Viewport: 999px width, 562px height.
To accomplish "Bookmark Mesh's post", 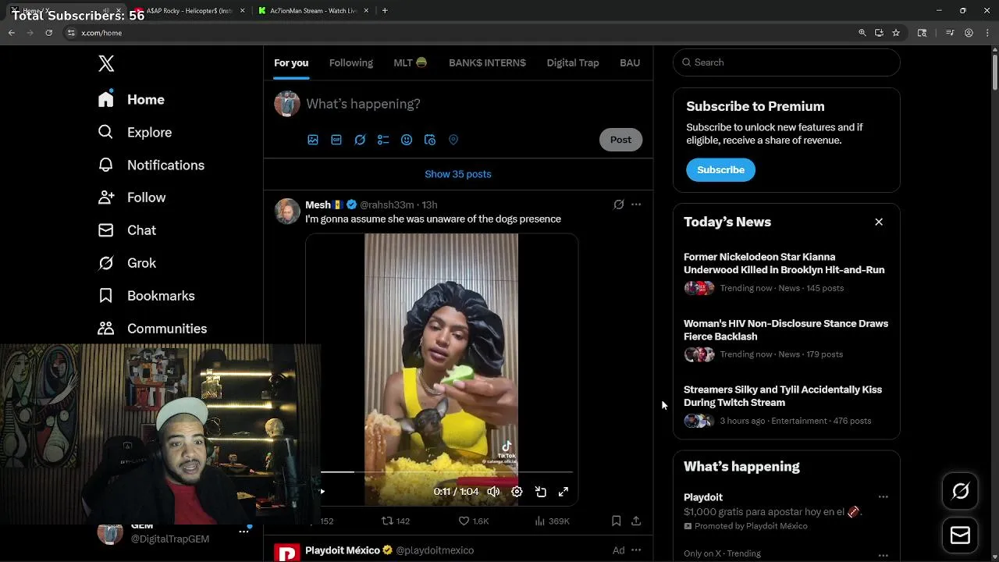I will pos(616,521).
